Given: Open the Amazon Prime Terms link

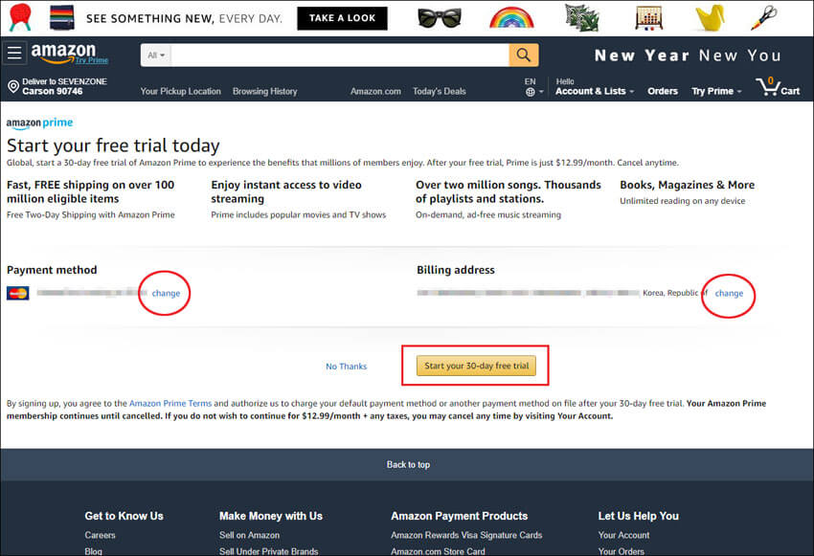Looking at the screenshot, I should 170,403.
